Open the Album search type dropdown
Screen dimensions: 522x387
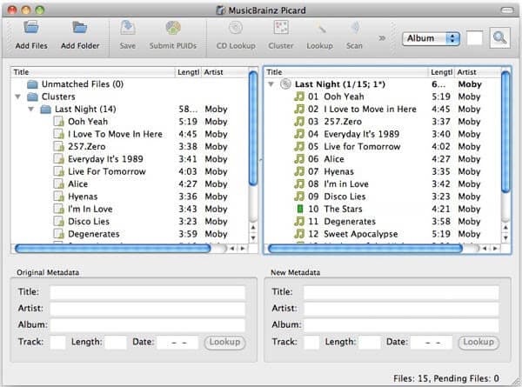click(432, 38)
